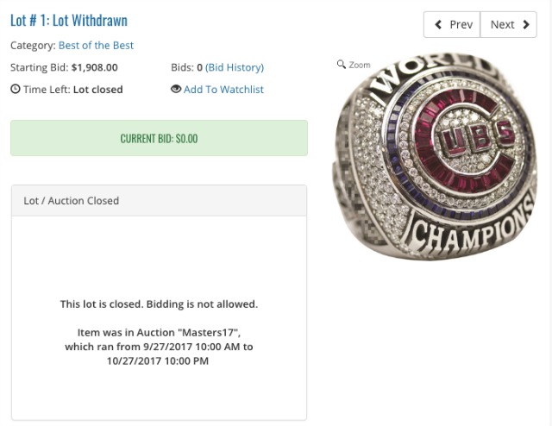The image size is (552, 426).
Task: Click the left chevron arrow inside Prev
Action: click(x=438, y=24)
